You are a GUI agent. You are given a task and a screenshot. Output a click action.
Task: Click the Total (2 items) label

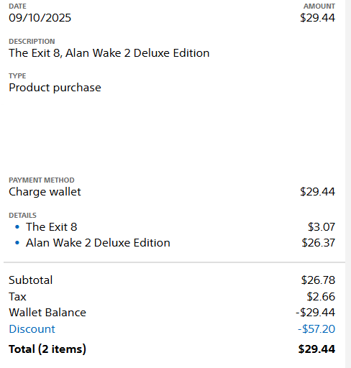click(47, 349)
